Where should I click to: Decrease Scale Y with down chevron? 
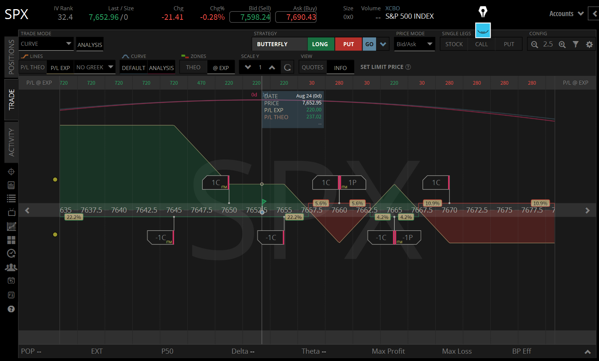click(248, 67)
